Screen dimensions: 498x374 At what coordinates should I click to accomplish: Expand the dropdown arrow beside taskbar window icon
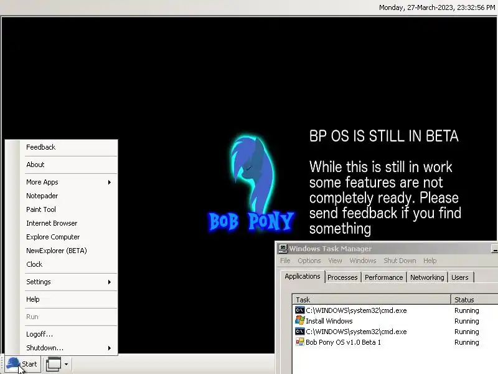[66, 364]
